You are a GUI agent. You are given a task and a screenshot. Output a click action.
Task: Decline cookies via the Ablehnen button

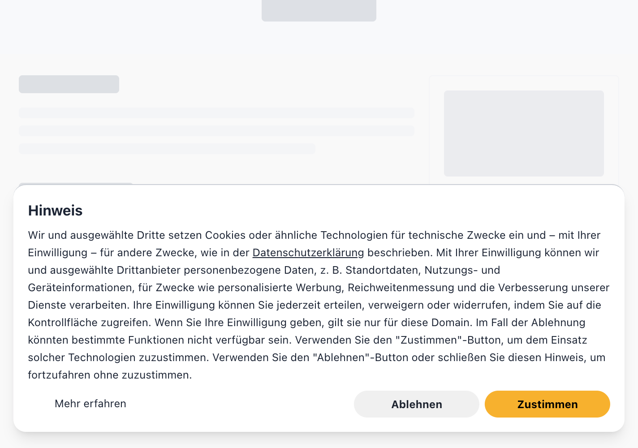(x=417, y=404)
